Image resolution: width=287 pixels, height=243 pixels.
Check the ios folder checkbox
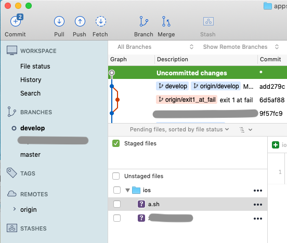117,190
